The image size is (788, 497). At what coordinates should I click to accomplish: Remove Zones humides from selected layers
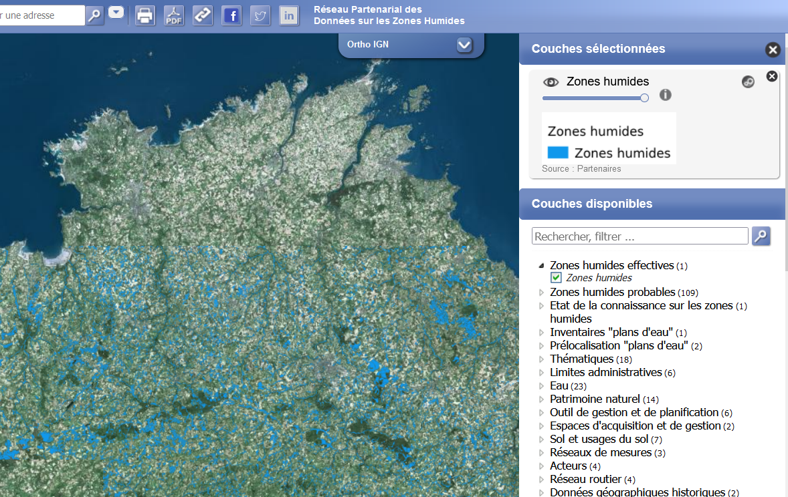click(x=771, y=76)
